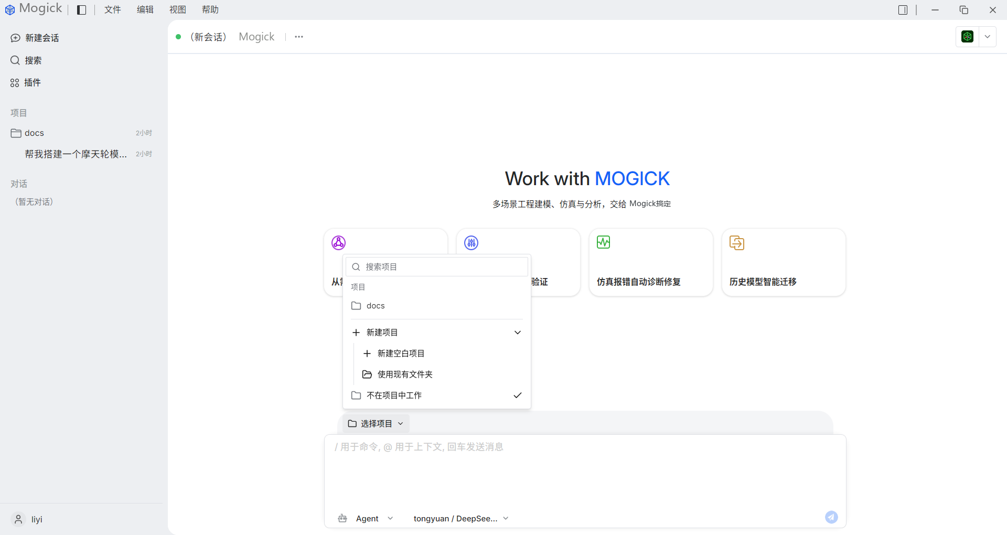The width and height of the screenshot is (1007, 535).
Task: Select docs in the project popup list
Action: click(437, 306)
